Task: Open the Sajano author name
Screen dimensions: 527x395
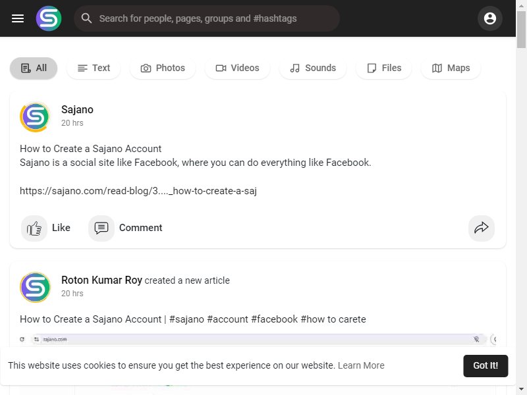Action: tap(77, 109)
